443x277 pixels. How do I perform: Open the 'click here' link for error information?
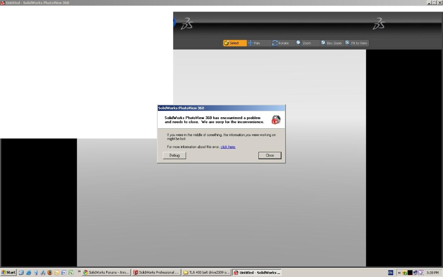[x=228, y=147]
